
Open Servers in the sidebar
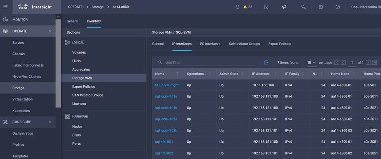(18, 43)
